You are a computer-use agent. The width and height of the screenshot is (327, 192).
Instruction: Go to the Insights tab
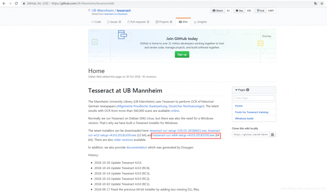[x=200, y=22]
